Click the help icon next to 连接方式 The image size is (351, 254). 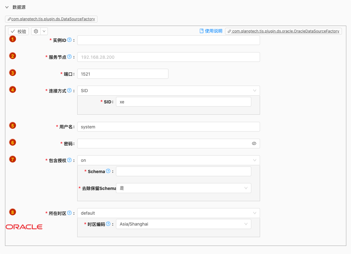69,91
